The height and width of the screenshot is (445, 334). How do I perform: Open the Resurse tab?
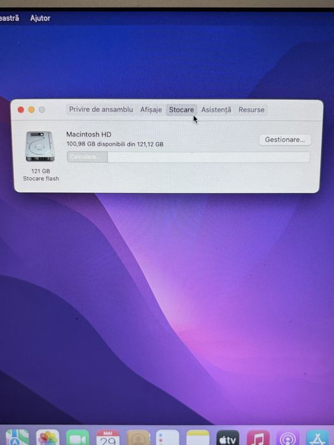[x=251, y=109]
